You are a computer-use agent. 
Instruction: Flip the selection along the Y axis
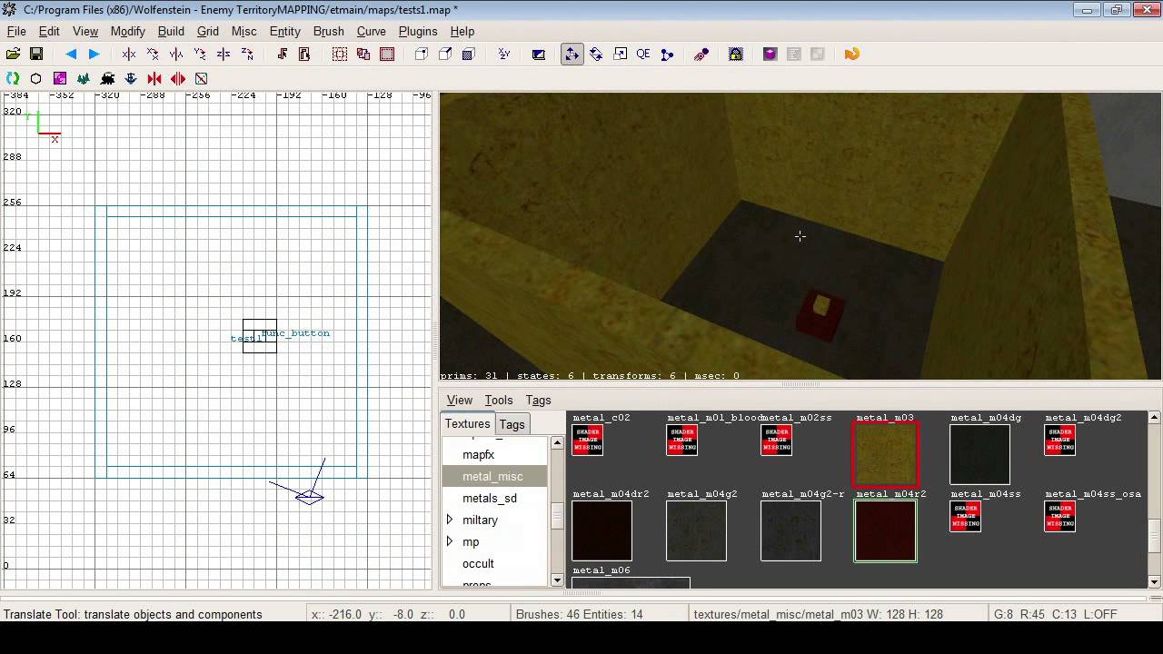[176, 54]
